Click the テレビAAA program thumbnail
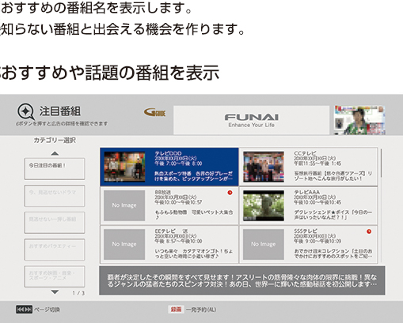This screenshot has height=323, width=403. coord(264,205)
